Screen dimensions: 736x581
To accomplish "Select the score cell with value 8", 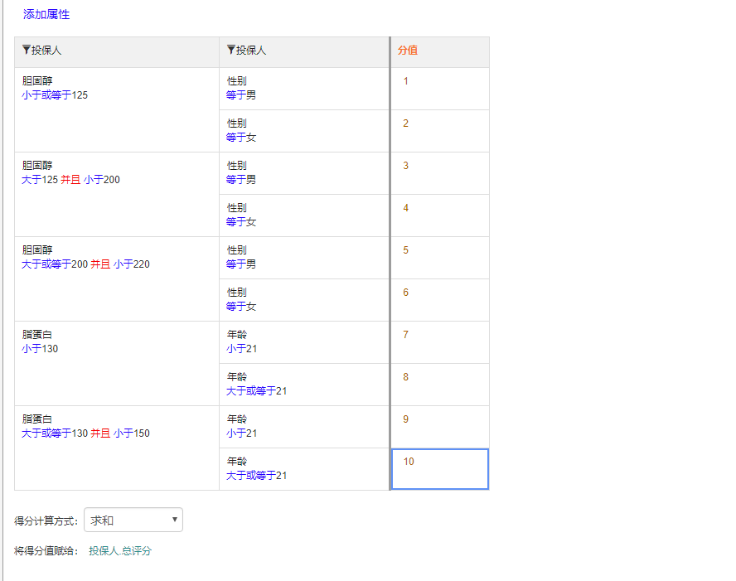I will point(440,385).
